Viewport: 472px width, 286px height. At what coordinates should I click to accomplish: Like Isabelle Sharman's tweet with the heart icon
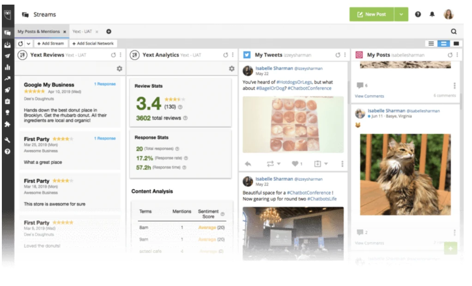point(295,164)
